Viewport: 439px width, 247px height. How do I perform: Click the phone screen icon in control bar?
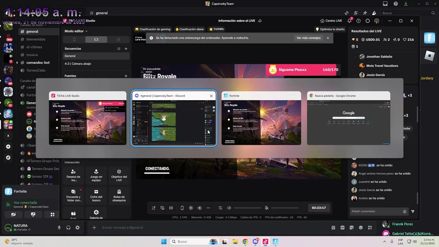(x=182, y=208)
